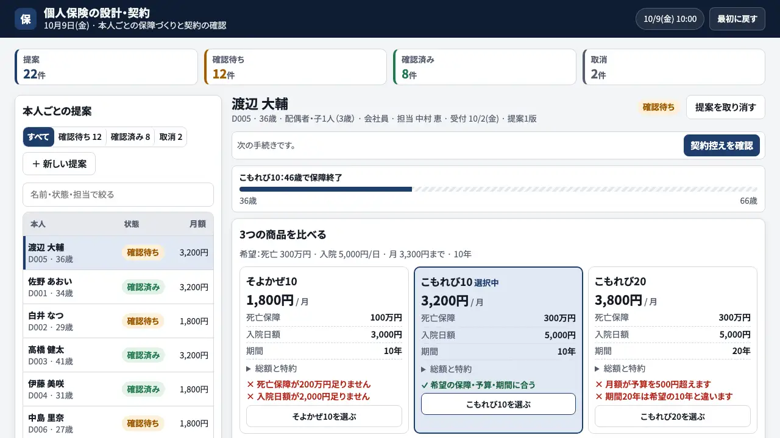Select the 高橋 健太 row
This screenshot has width=780, height=438.
[118, 355]
